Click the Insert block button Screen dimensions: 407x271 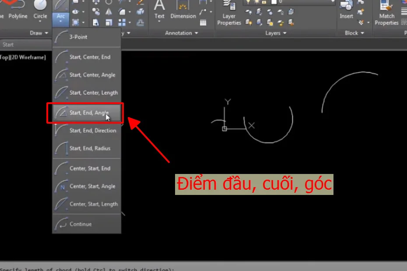point(346,10)
